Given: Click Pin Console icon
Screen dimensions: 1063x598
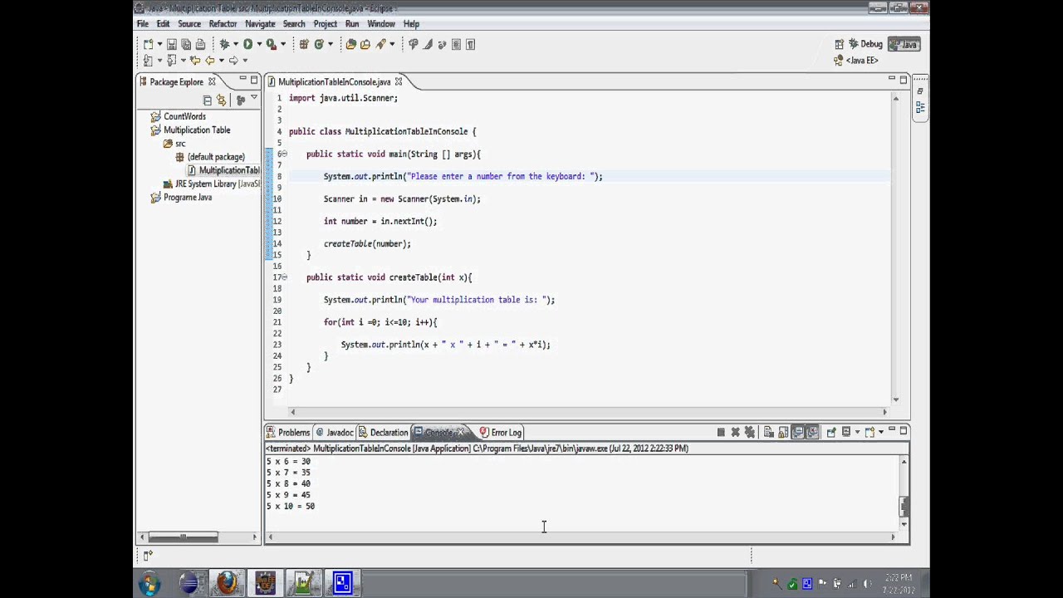Looking at the screenshot, I should (831, 432).
